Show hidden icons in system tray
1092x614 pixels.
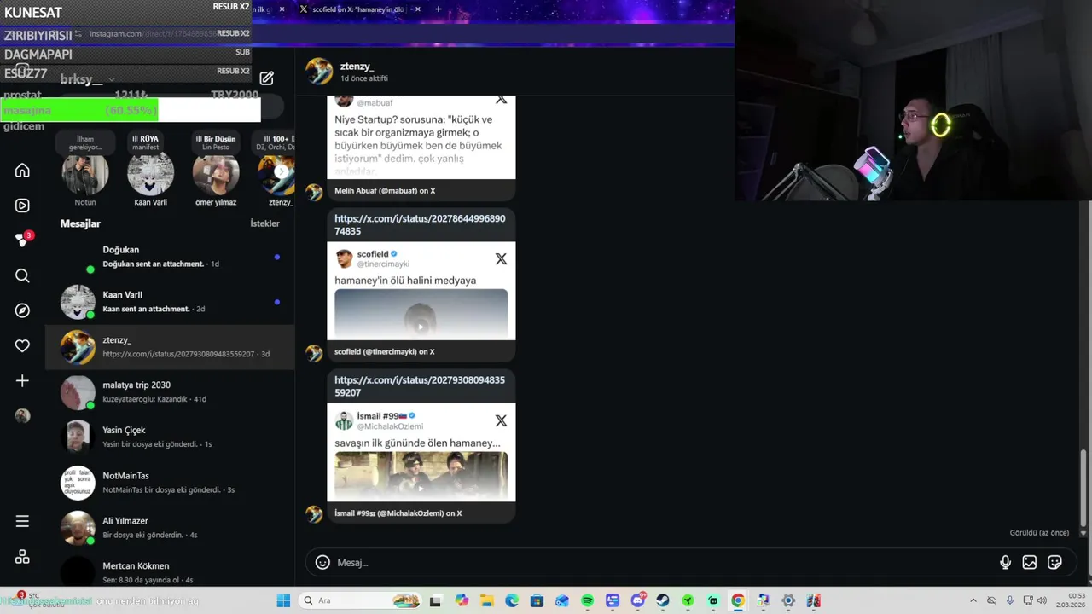click(x=973, y=600)
